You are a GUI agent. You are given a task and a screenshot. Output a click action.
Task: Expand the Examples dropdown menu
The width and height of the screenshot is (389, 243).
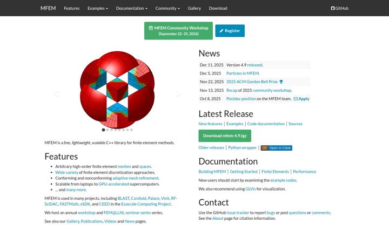pos(98,8)
